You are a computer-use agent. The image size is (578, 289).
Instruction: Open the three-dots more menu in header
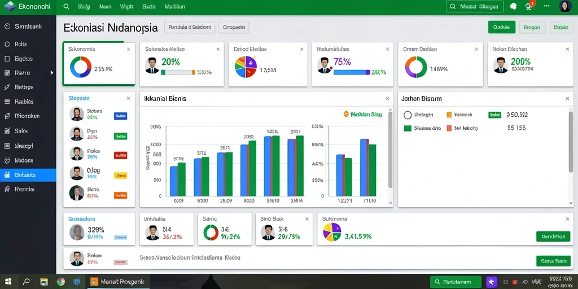coord(546,6)
